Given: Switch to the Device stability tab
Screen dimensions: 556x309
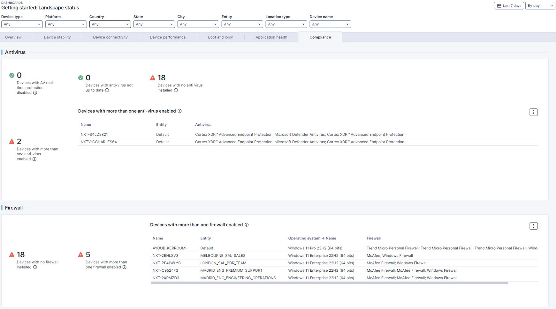Looking at the screenshot, I should click(57, 37).
